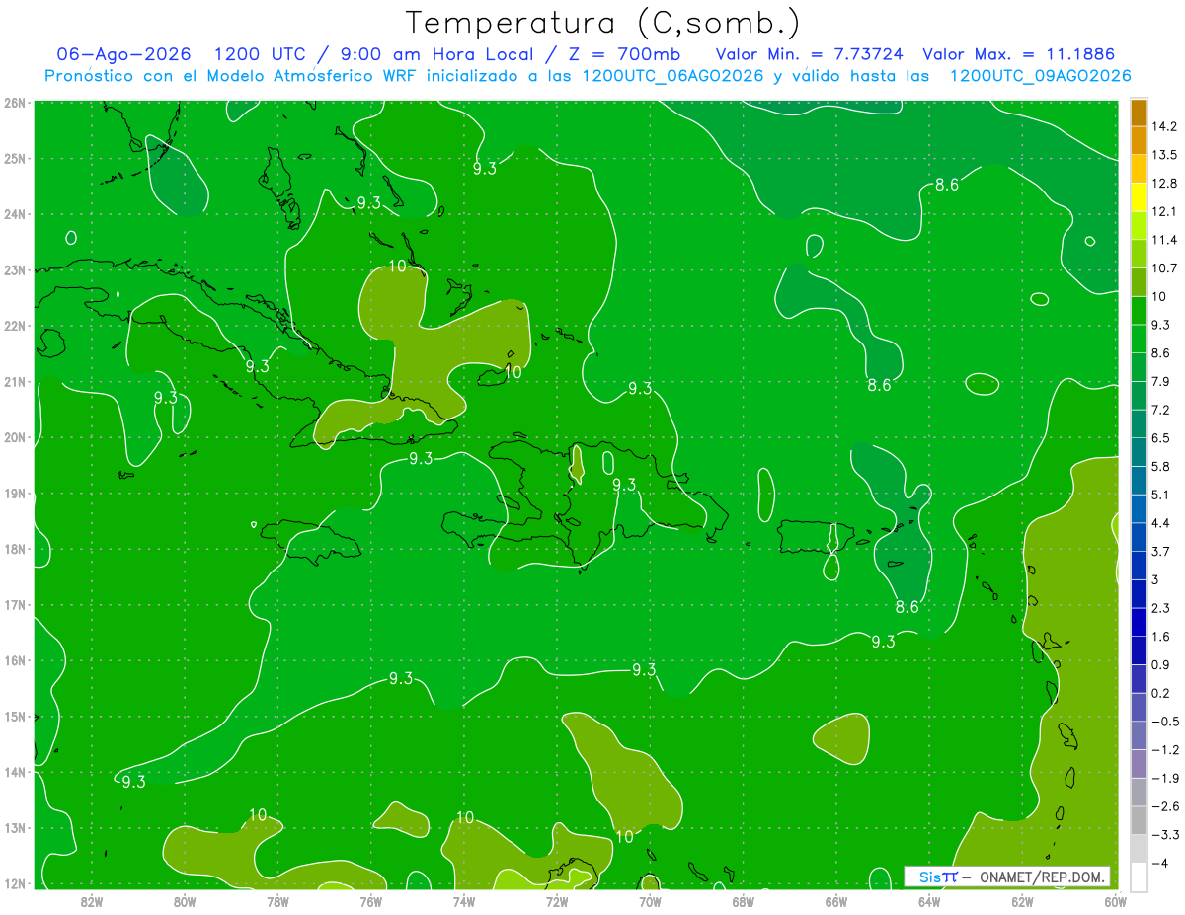
Task: Click the "19N" latitude label
Action: point(15,493)
